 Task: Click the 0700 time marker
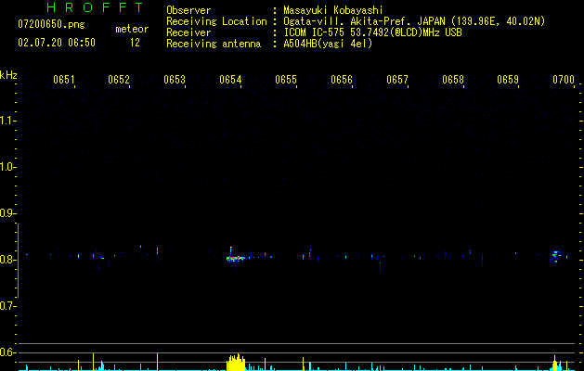click(564, 80)
